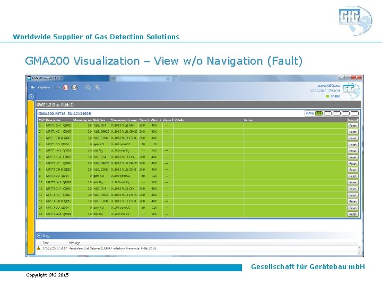Open the Info menu
Screen dimensions: 382x286
coord(56,87)
